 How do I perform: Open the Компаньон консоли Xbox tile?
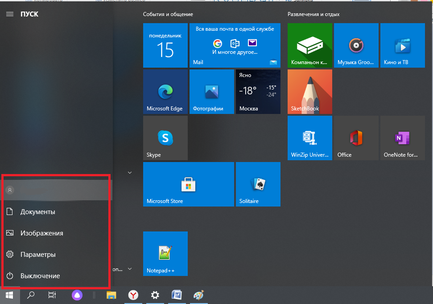coord(310,45)
